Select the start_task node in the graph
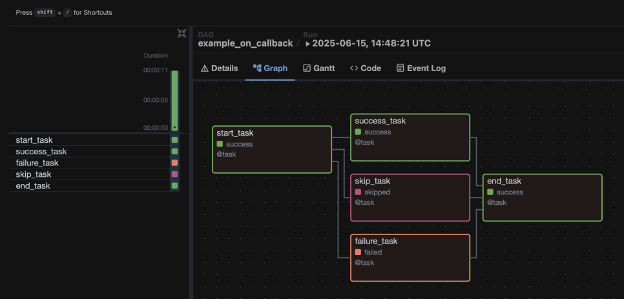 272,150
